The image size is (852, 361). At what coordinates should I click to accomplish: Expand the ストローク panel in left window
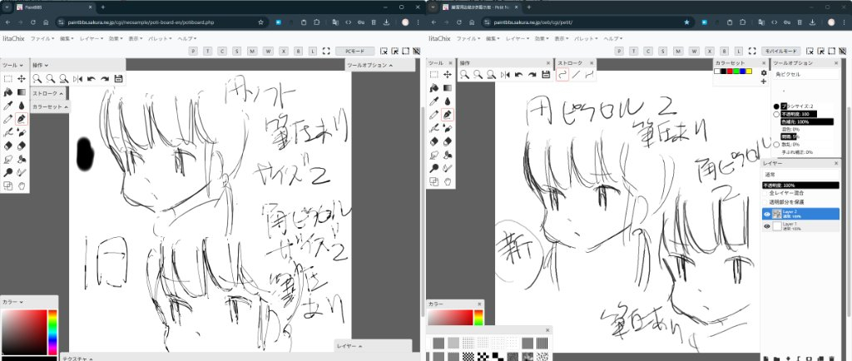pyautogui.click(x=51, y=94)
